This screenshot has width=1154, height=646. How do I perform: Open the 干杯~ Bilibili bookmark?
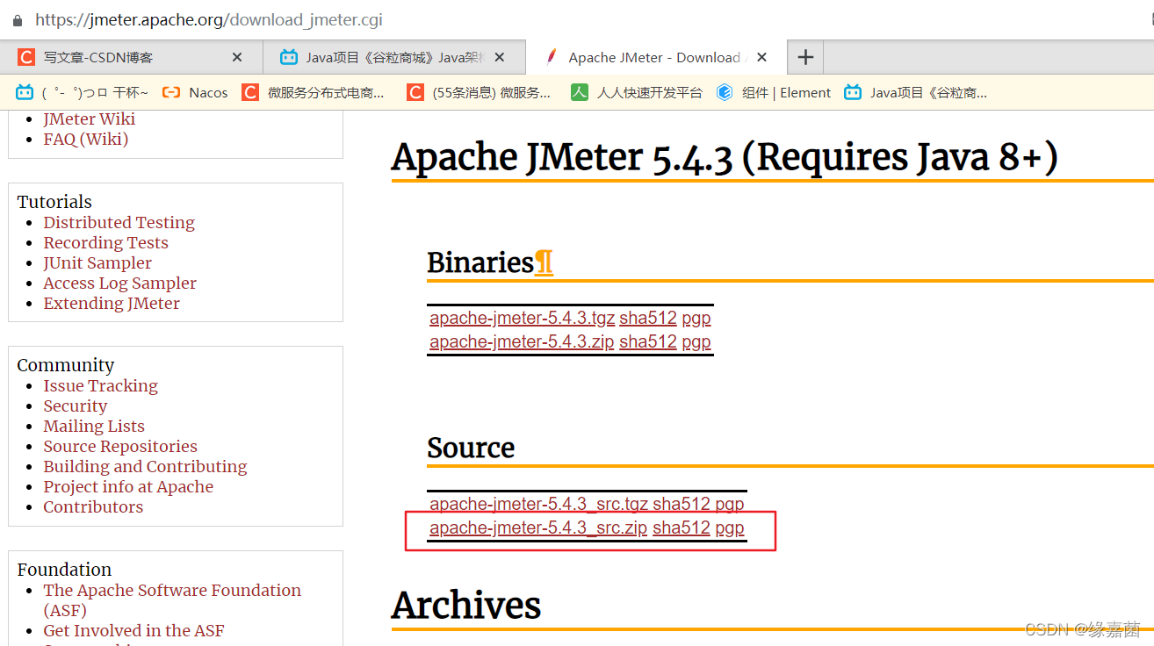tap(82, 92)
